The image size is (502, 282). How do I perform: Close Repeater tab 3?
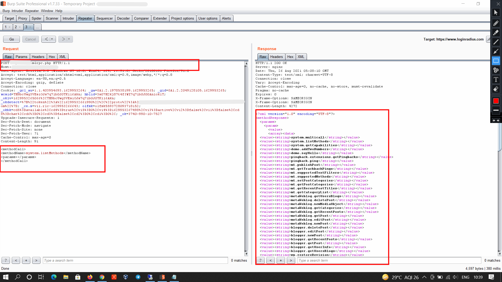pyautogui.click(x=30, y=27)
